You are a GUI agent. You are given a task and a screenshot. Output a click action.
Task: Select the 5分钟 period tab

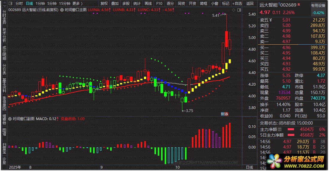(x=52, y=4)
